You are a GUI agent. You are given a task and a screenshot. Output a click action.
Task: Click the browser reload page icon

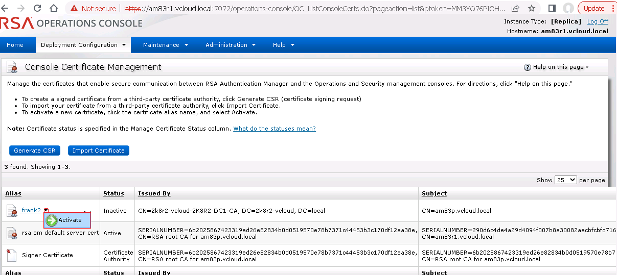tap(37, 8)
